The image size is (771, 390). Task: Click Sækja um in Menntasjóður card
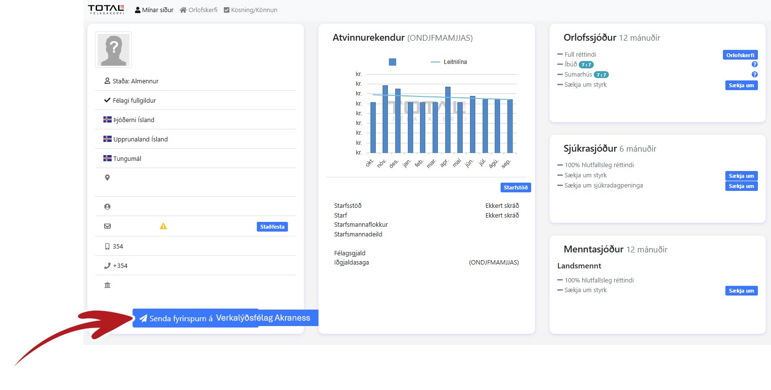pyautogui.click(x=741, y=291)
